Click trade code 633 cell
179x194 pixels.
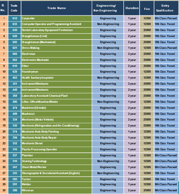(x=14, y=24)
